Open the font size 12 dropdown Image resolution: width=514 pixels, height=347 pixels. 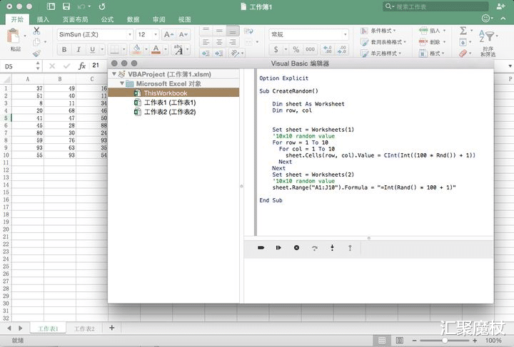tap(156, 34)
